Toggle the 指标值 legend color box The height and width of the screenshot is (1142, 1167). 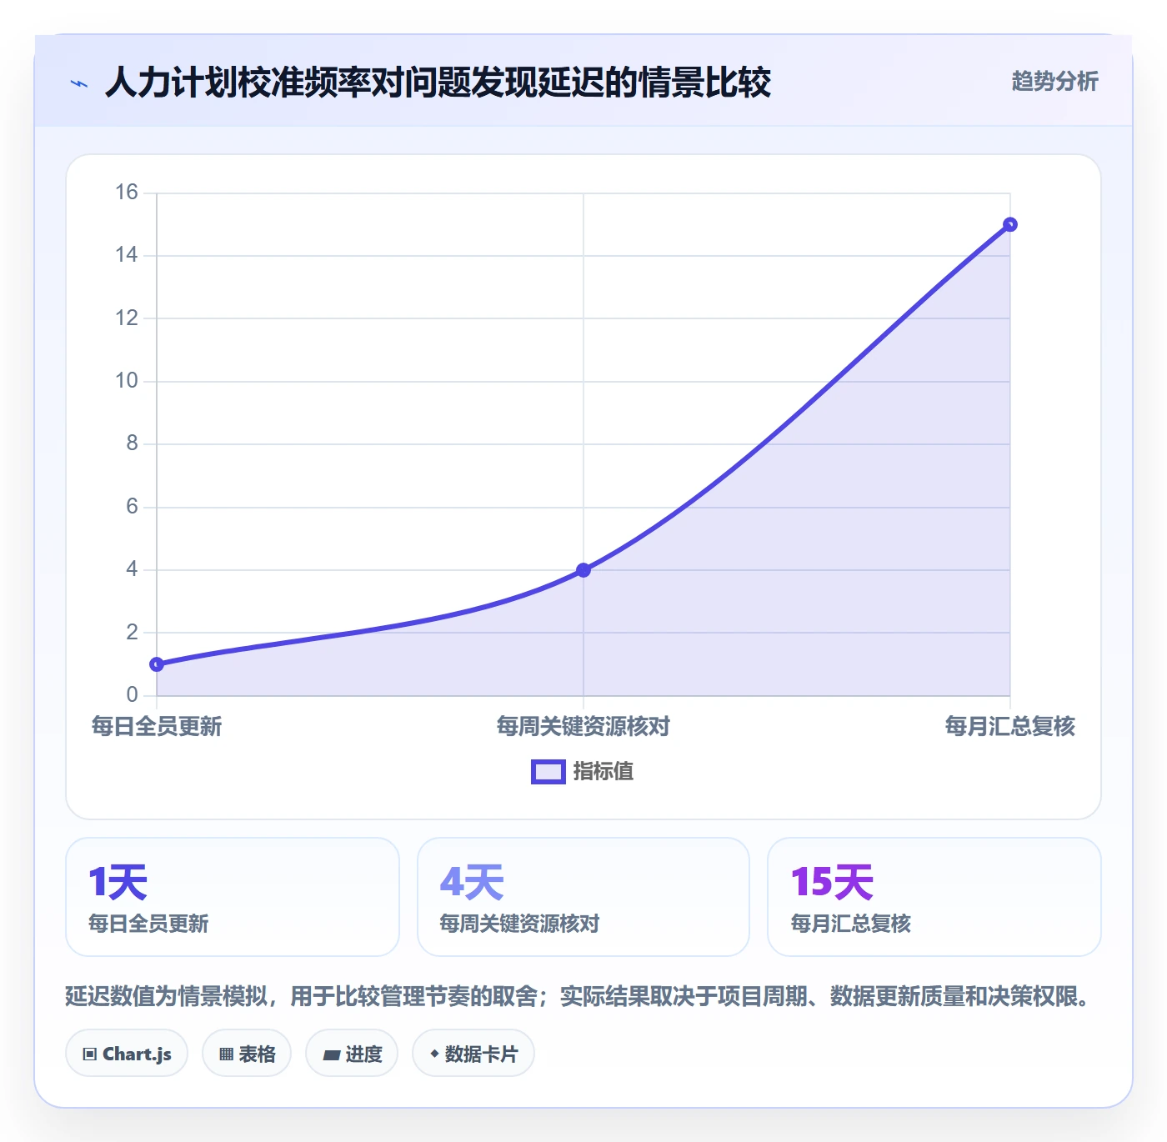pos(548,772)
